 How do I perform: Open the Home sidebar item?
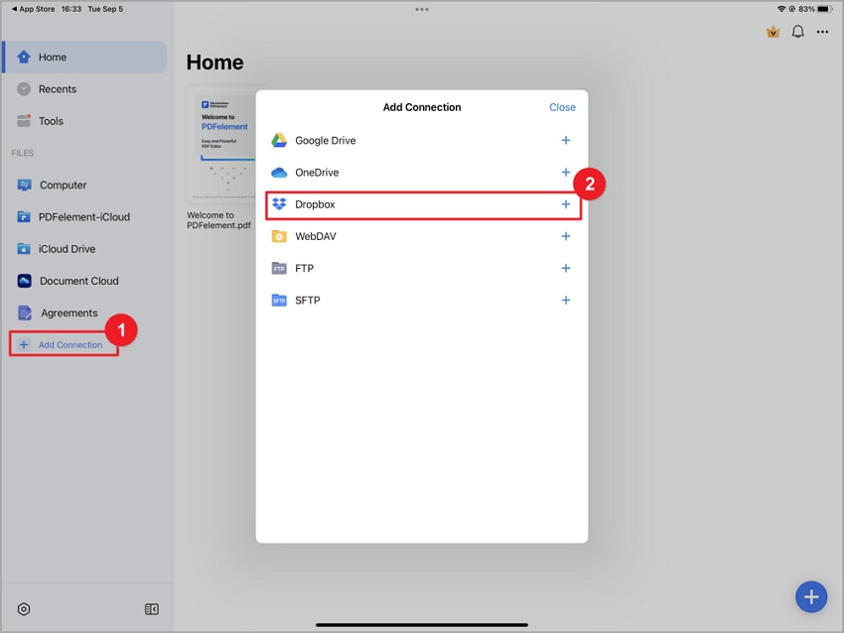tap(84, 57)
